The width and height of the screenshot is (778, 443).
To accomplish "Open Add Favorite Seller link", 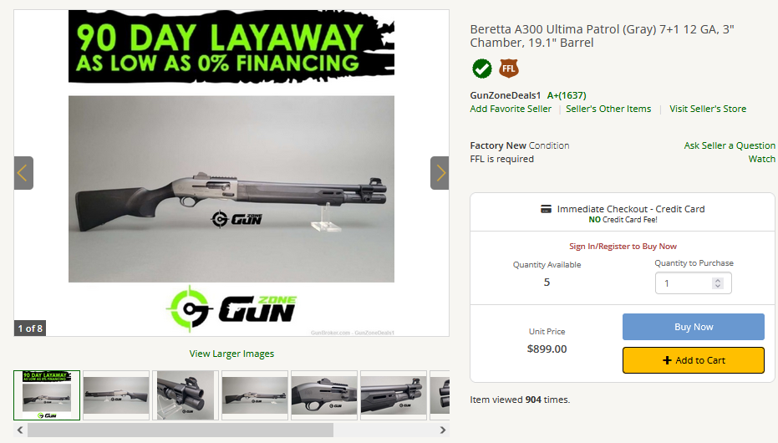I will [x=511, y=109].
